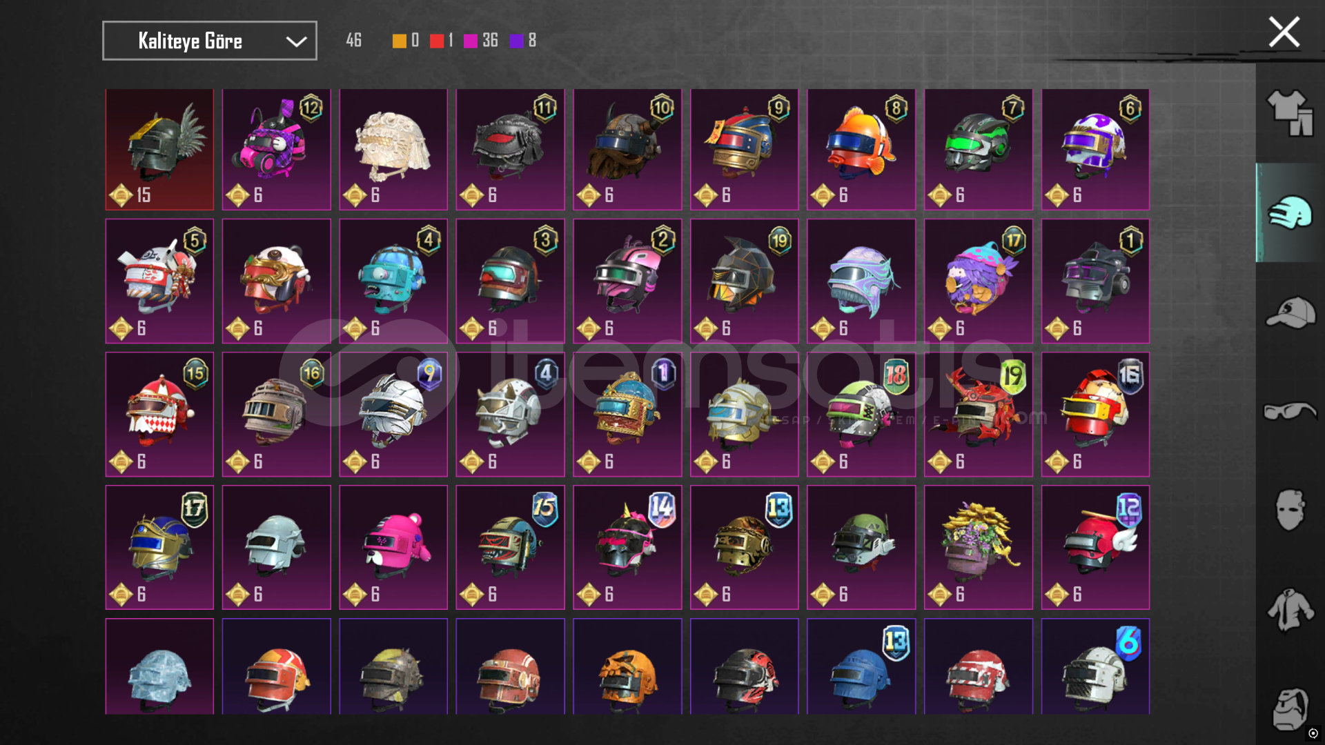This screenshot has height=745, width=1325.
Task: Click the dropdown chevron arrow
Action: point(296,41)
